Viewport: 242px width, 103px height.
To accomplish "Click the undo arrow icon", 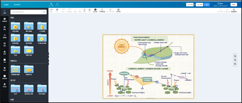I will point(51,4).
